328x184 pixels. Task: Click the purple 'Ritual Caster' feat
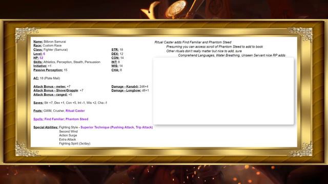(75, 111)
